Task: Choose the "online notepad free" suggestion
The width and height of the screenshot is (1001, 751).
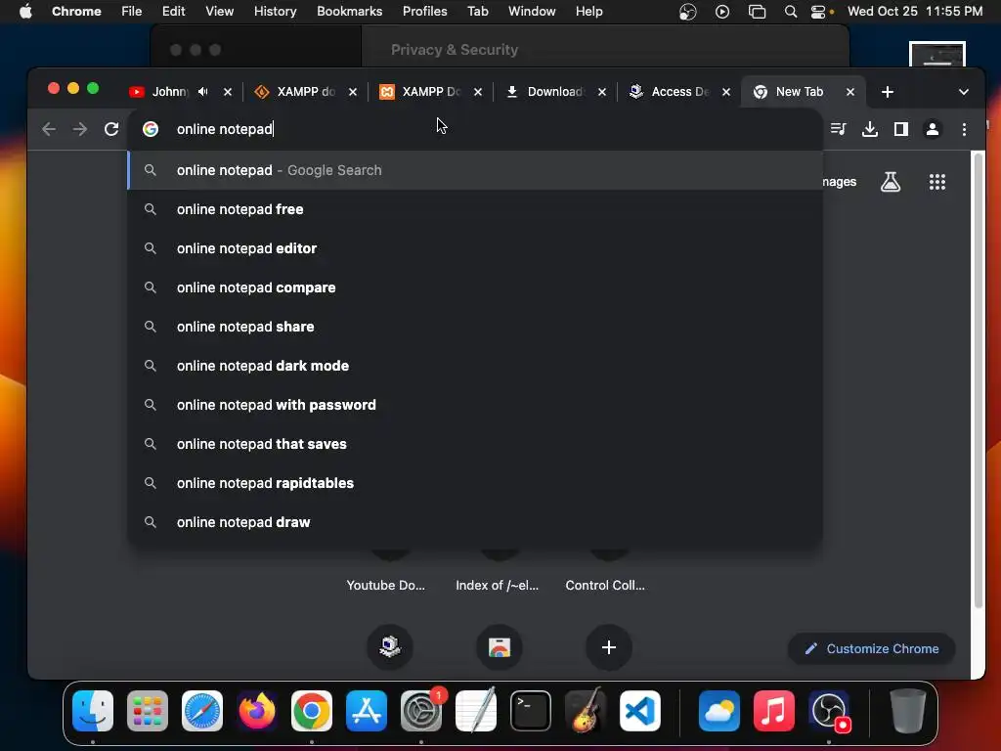Action: pyautogui.click(x=475, y=209)
